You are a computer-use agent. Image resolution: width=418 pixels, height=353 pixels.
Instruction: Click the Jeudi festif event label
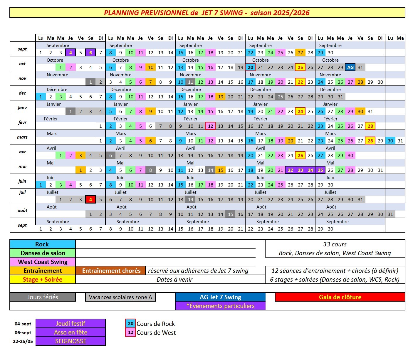tap(70, 324)
